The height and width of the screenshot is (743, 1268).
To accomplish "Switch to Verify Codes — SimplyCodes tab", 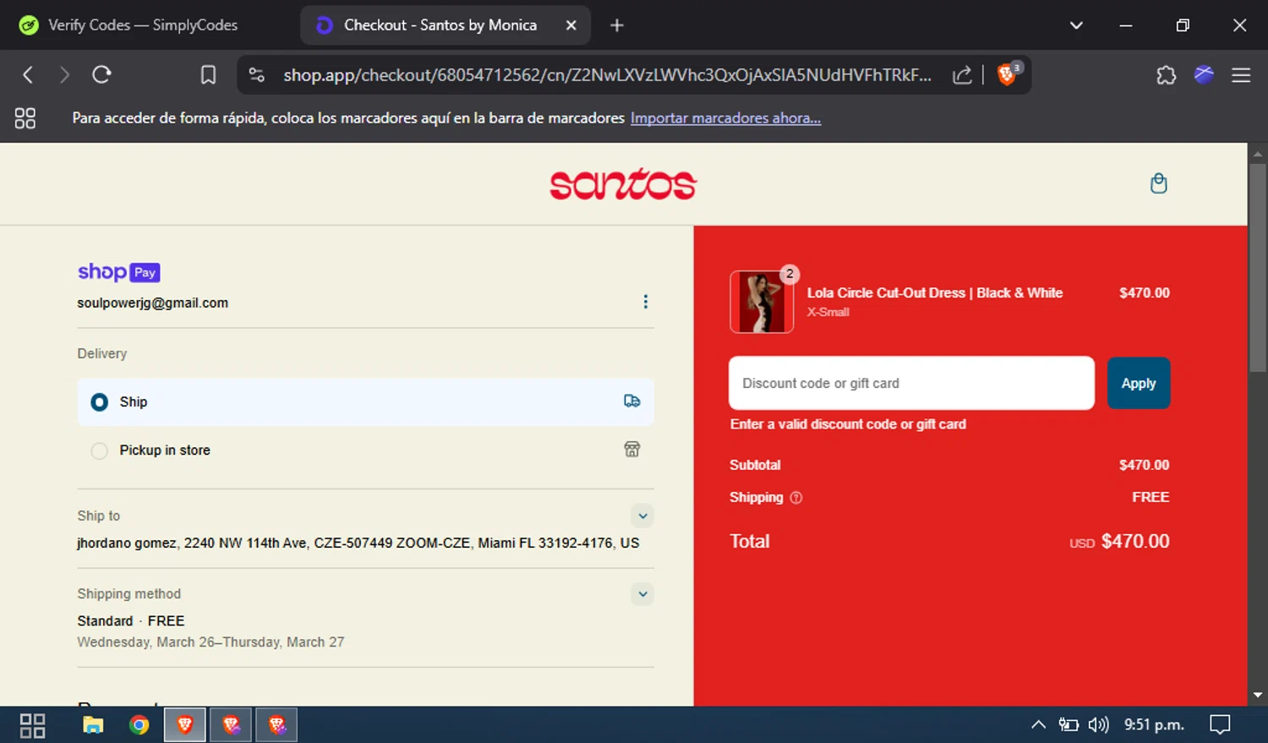I will pos(144,25).
